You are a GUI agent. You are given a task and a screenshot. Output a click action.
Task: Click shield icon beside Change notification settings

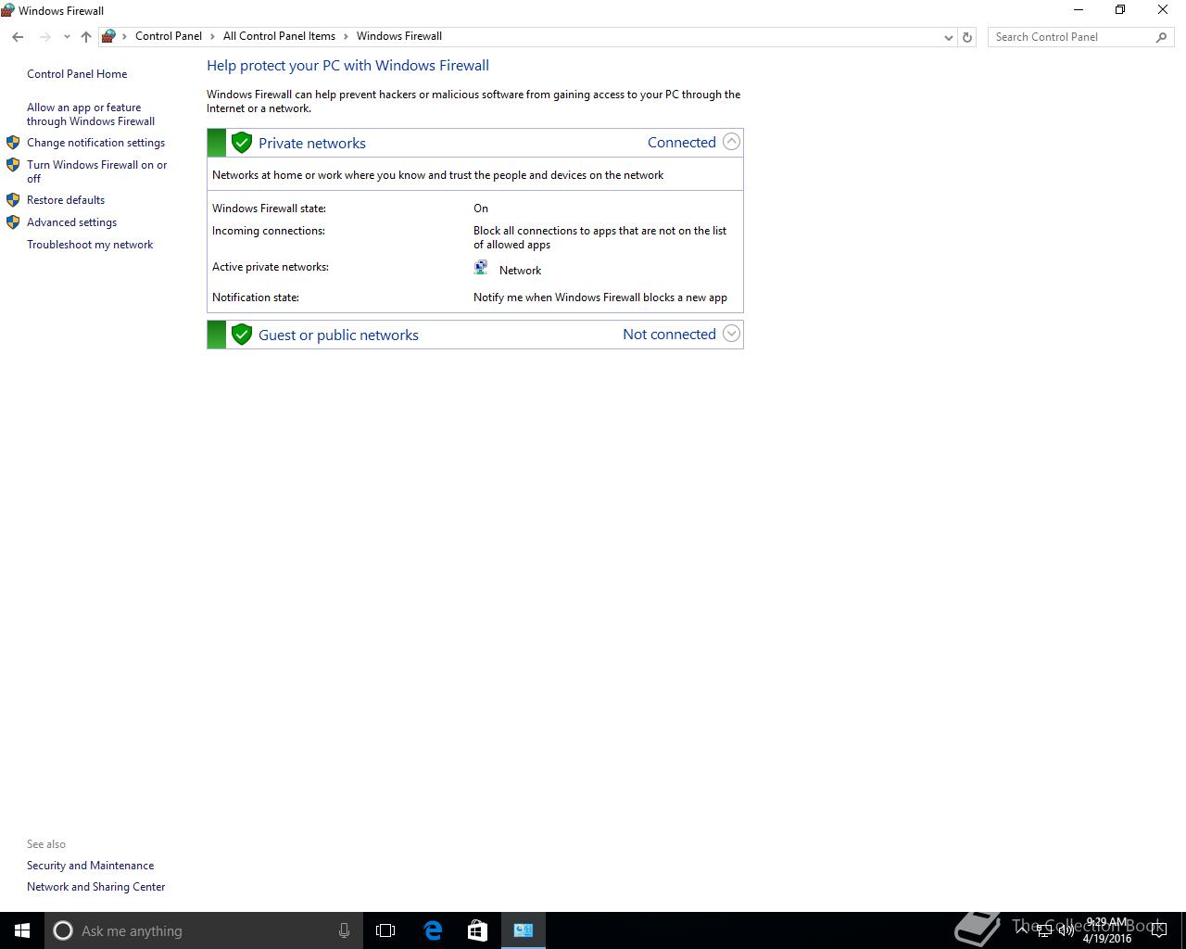pos(13,143)
